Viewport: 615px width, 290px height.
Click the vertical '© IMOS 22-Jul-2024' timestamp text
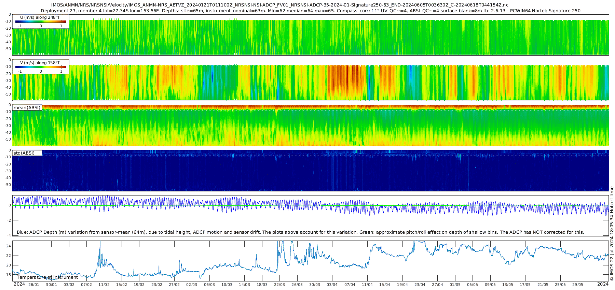(x=612, y=233)
